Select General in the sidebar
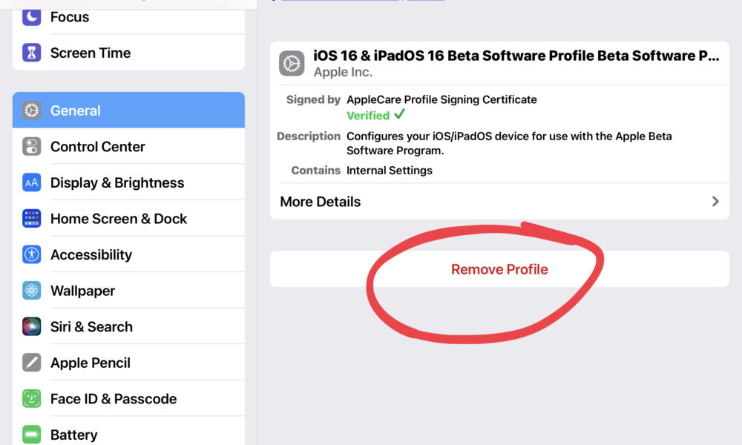The height and width of the screenshot is (445, 742). pyautogui.click(x=128, y=111)
